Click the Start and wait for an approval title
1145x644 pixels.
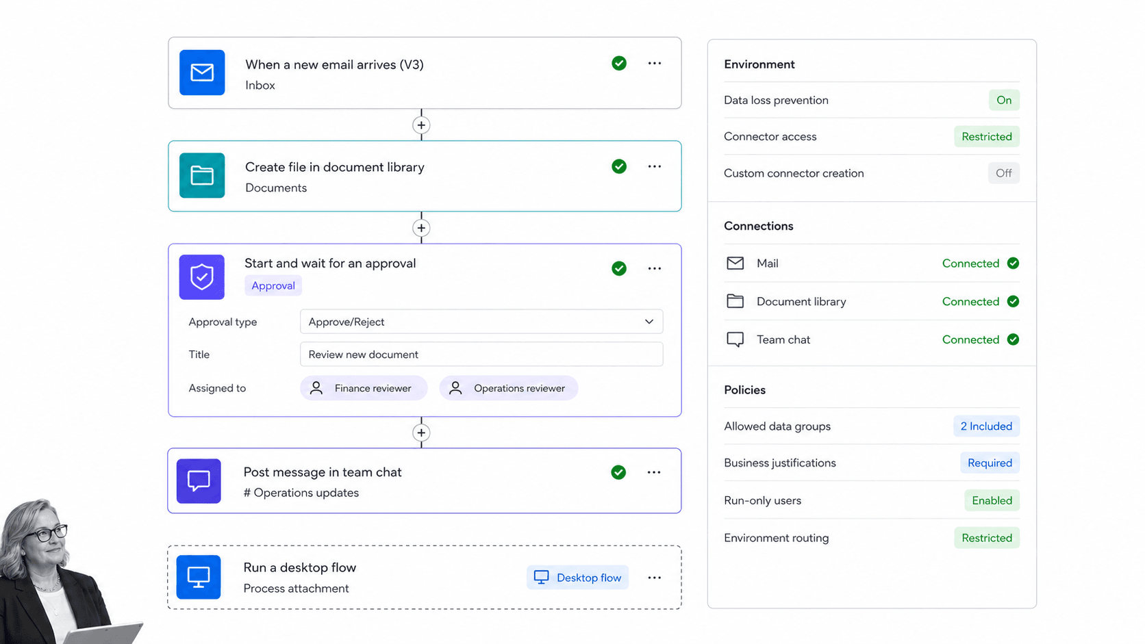point(330,263)
